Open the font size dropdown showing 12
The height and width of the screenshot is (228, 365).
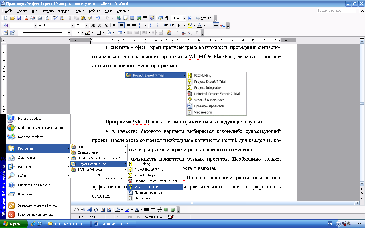86,25
